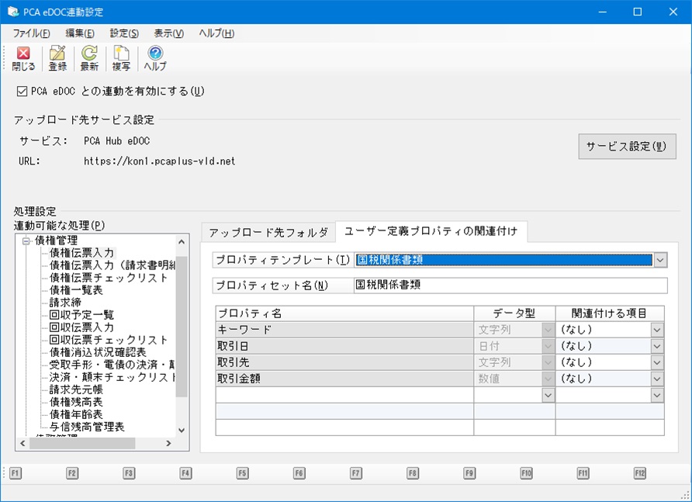
Task: Click the 閉じる (close) toolbar icon
Action: click(23, 53)
